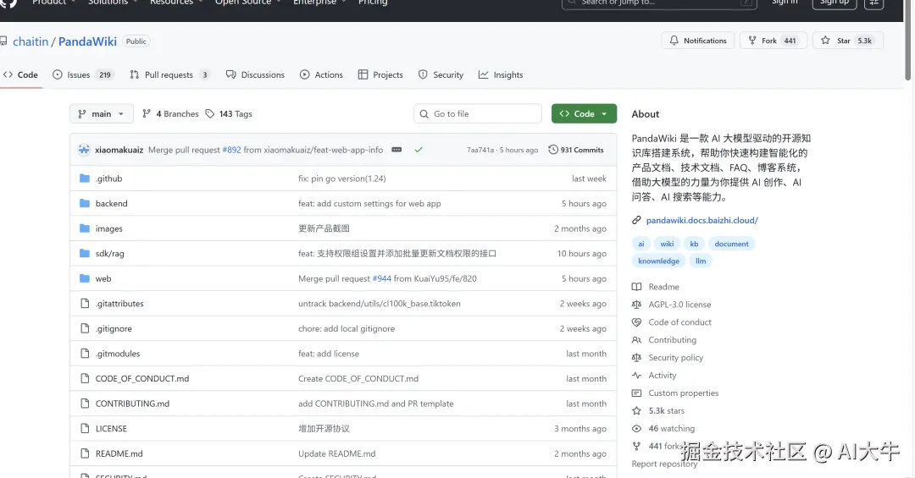The height and width of the screenshot is (478, 915).
Task: Click the commit status checkmark icon
Action: click(419, 150)
